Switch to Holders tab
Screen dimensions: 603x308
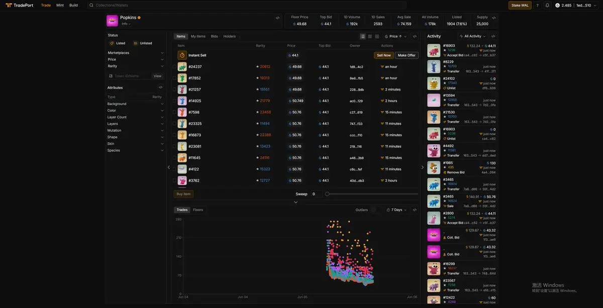[x=230, y=36]
